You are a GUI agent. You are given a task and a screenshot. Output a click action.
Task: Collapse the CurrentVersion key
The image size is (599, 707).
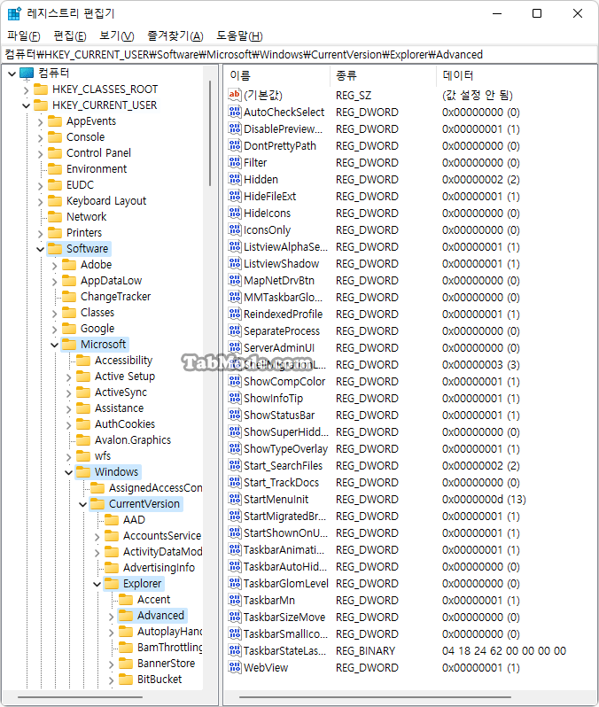83,504
